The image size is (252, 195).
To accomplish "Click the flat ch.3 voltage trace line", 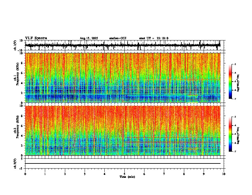I will coord(123,163).
